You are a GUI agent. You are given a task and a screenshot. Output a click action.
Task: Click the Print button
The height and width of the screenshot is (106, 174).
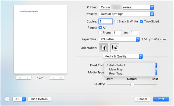[x=161, y=99]
